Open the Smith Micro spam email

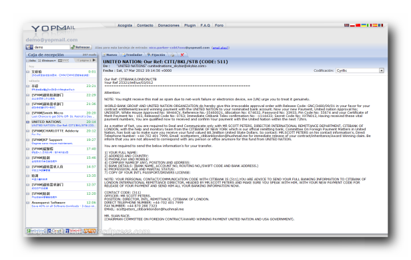pyautogui.click(x=62, y=115)
